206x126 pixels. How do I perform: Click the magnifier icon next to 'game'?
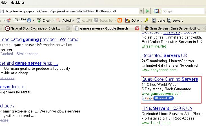coord(154,20)
